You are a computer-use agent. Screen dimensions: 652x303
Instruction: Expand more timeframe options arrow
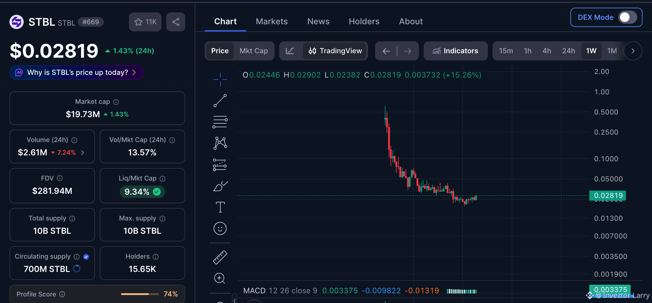tap(633, 51)
